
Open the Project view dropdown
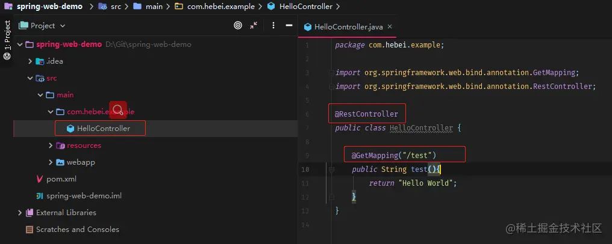click(63, 26)
